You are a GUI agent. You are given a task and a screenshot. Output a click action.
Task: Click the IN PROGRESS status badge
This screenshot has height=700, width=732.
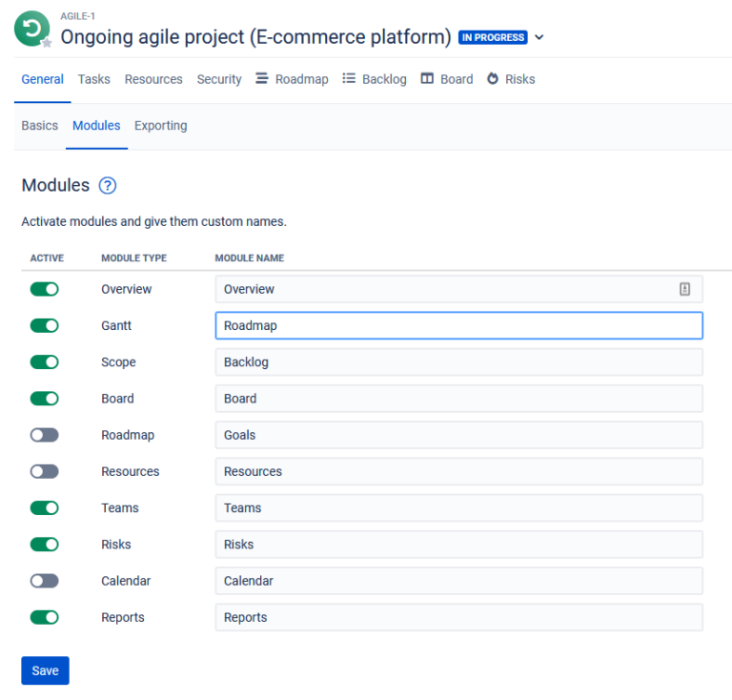pyautogui.click(x=493, y=37)
